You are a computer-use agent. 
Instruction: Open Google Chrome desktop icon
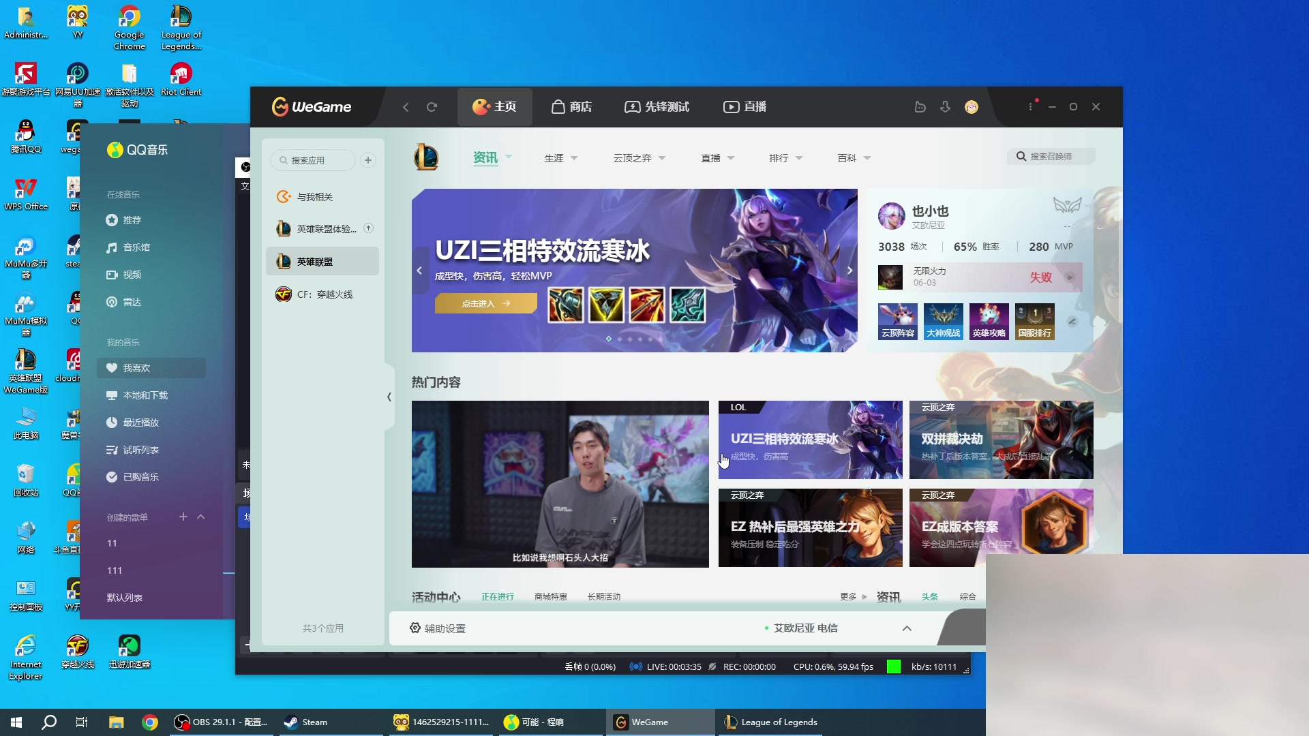click(x=130, y=28)
